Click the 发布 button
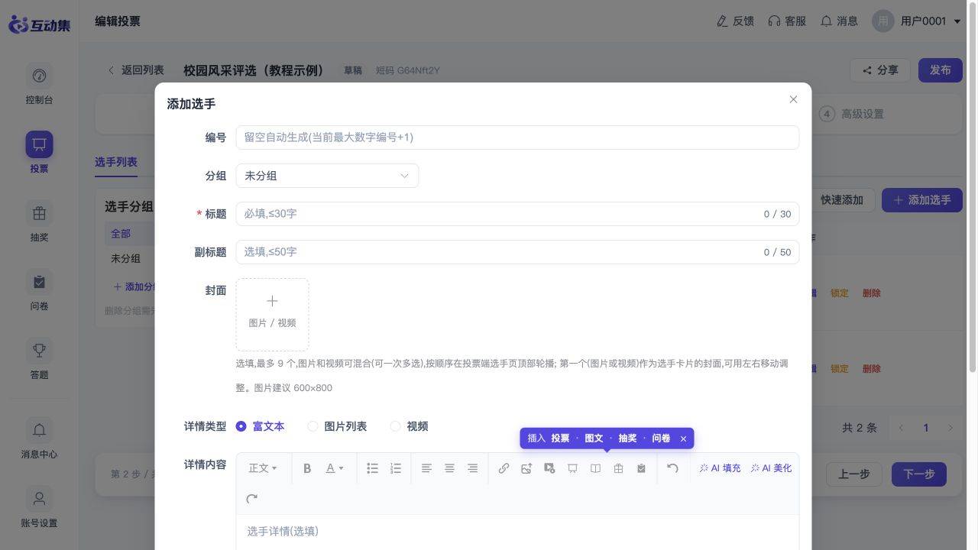 click(x=940, y=70)
